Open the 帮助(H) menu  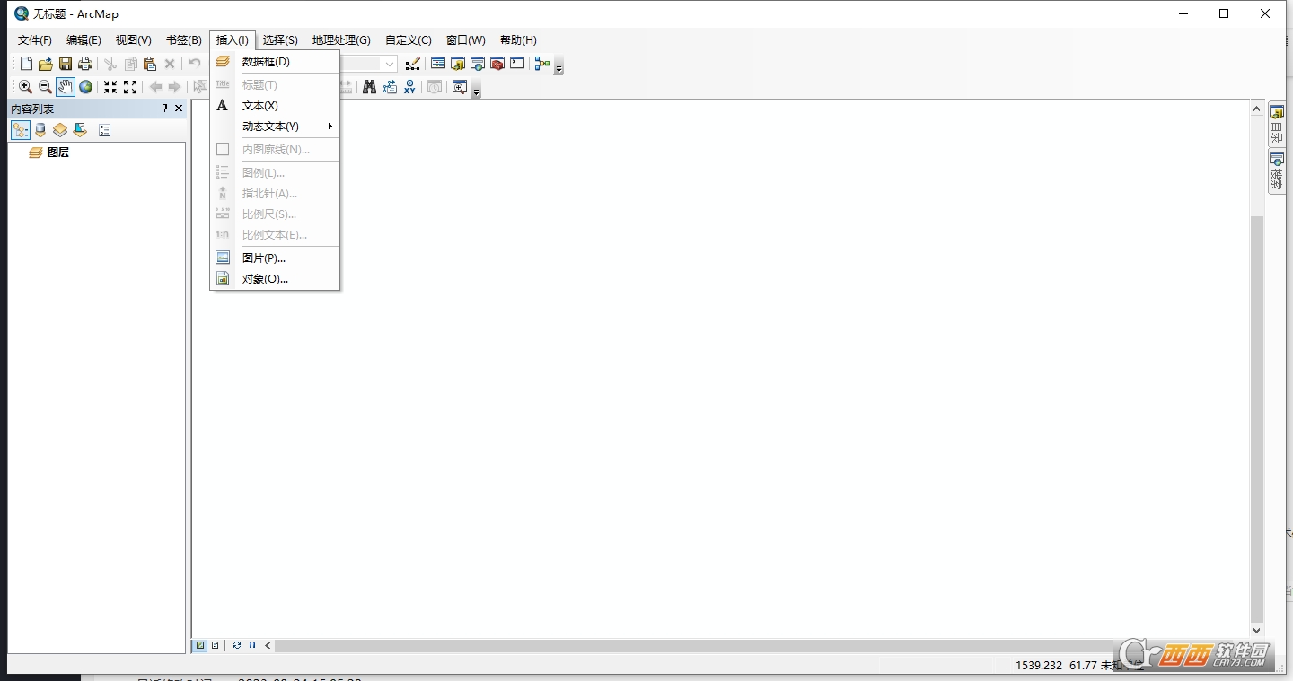coord(518,40)
